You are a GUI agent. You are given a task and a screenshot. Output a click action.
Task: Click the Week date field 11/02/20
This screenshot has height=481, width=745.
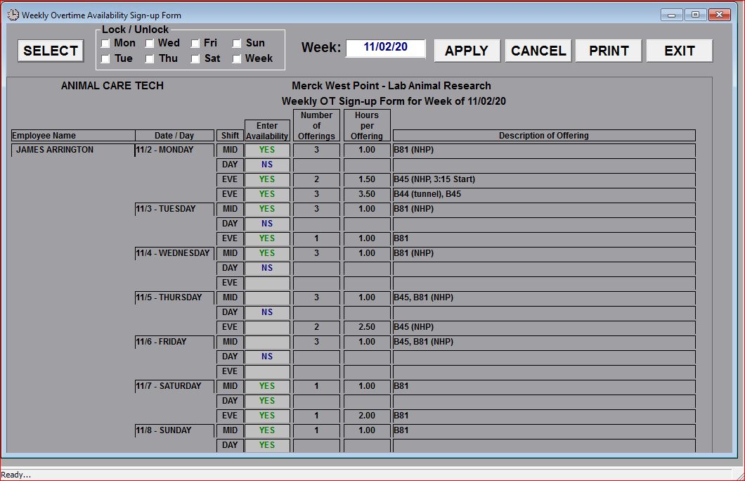(386, 48)
